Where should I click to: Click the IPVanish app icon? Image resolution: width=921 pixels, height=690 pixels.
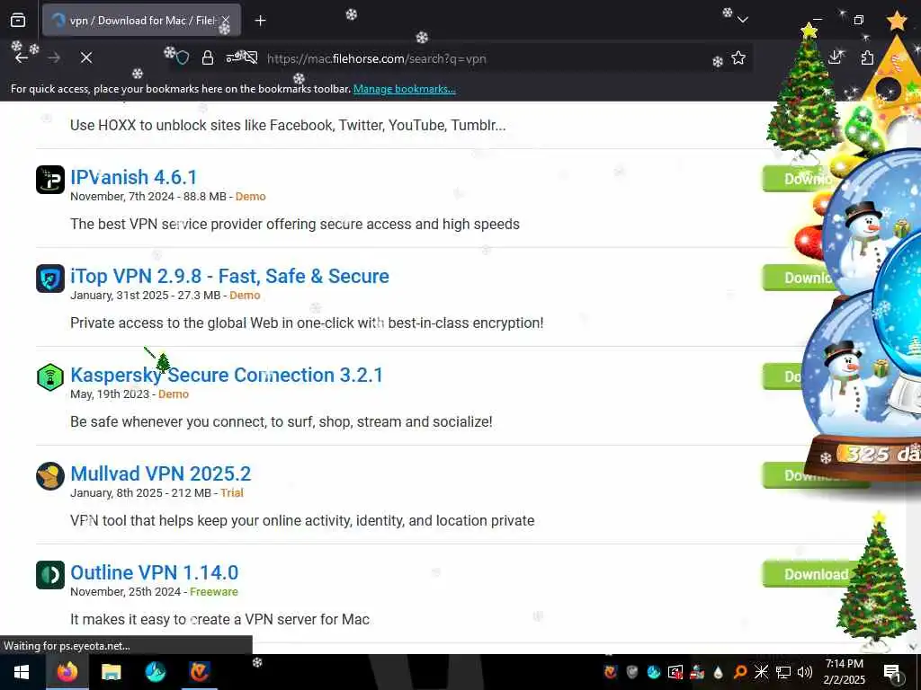50,180
